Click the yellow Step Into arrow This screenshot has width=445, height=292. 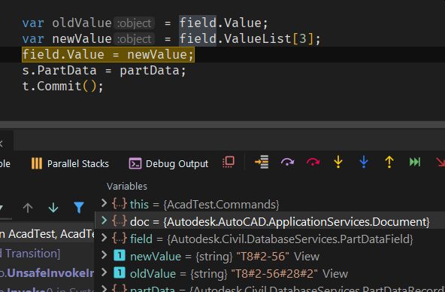(338, 163)
